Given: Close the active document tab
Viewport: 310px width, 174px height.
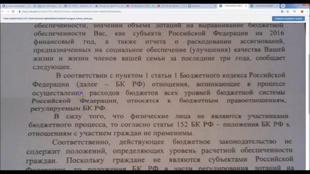Looking at the screenshot, I should [246, 6].
